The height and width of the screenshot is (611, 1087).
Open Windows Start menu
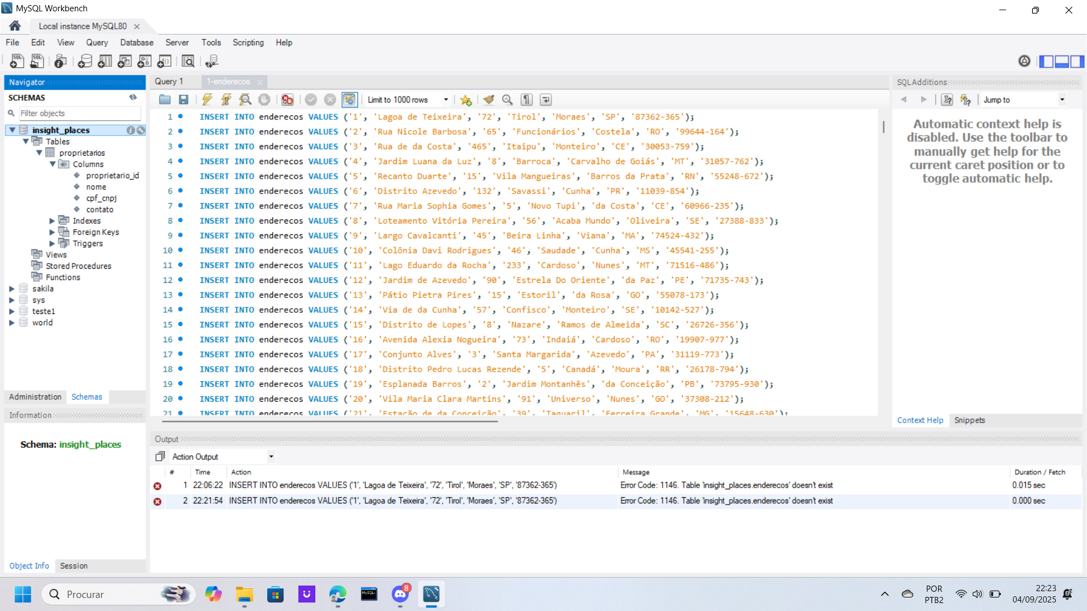23,594
